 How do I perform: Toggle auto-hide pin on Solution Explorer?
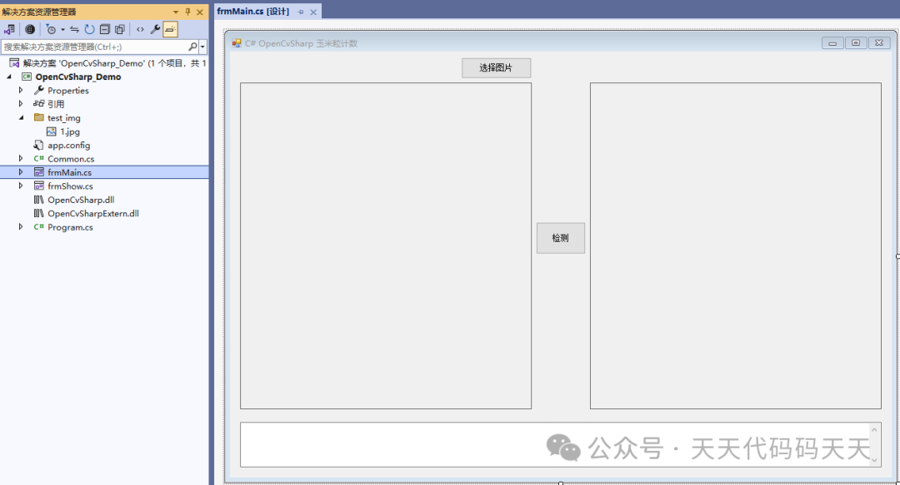coord(187,12)
